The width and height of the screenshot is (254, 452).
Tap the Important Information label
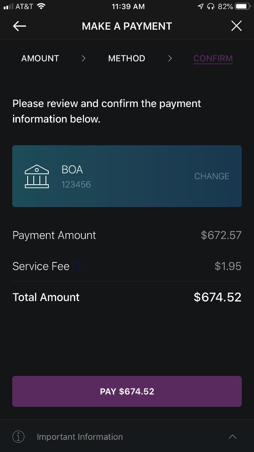pos(80,437)
